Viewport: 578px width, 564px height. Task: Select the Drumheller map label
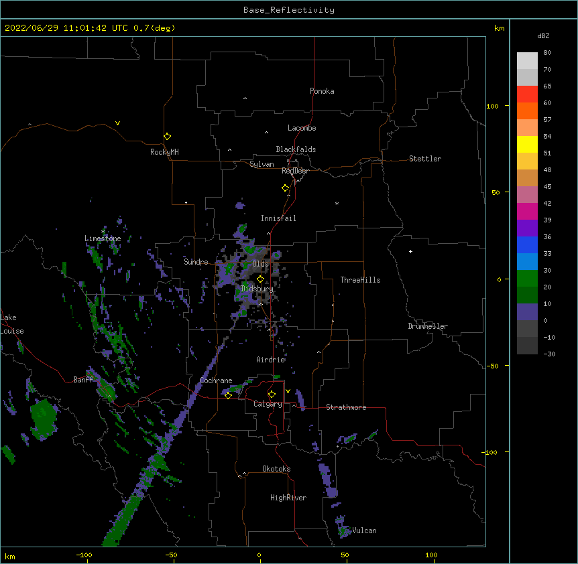tap(428, 326)
